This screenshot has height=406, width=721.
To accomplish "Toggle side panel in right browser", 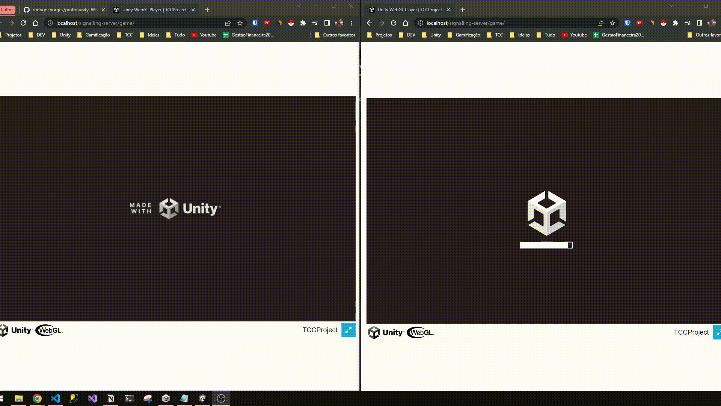I will (x=699, y=23).
